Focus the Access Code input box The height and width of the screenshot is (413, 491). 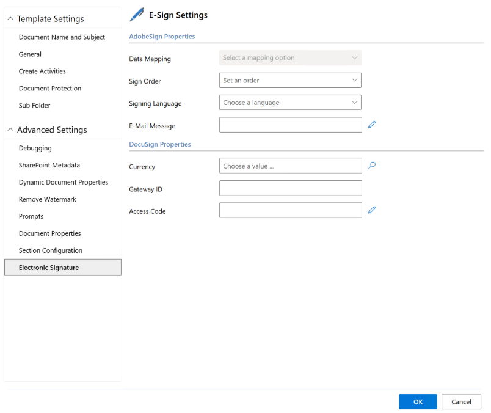(290, 211)
